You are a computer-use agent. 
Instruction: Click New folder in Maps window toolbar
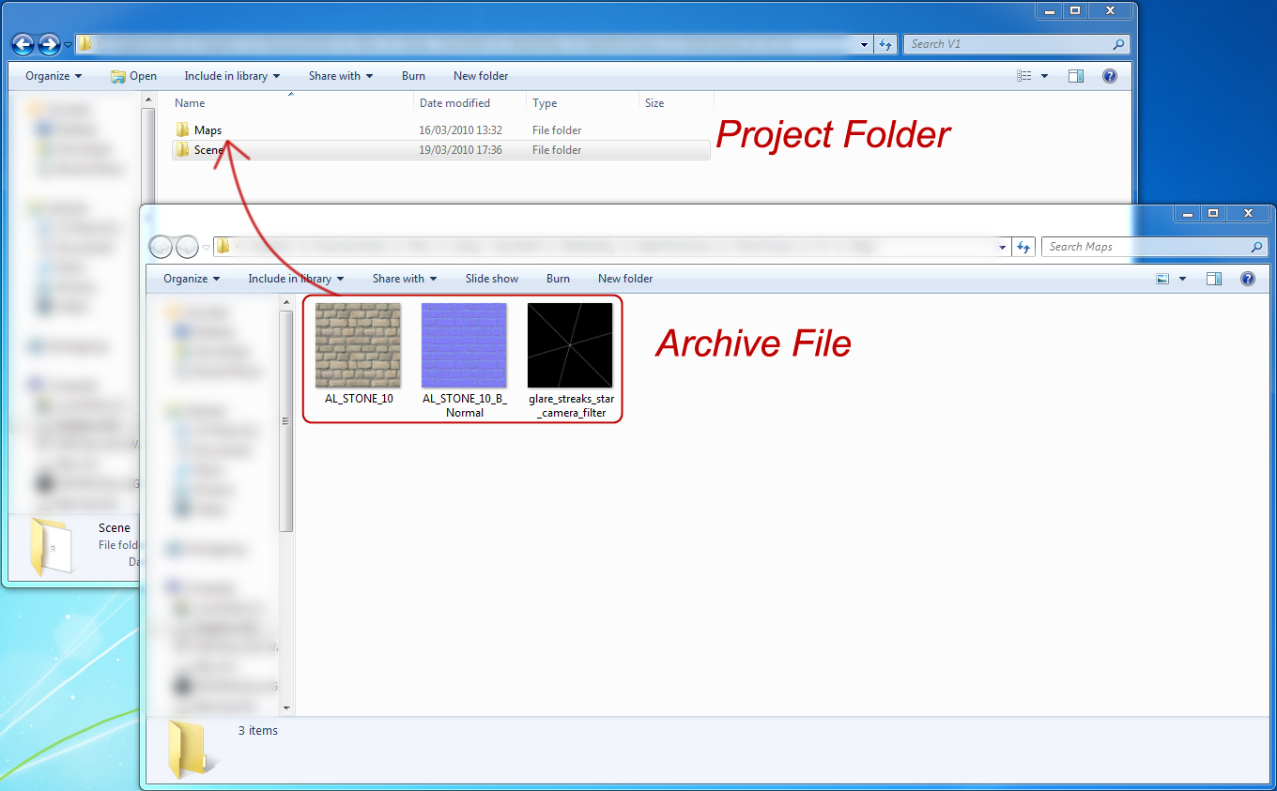(x=625, y=279)
